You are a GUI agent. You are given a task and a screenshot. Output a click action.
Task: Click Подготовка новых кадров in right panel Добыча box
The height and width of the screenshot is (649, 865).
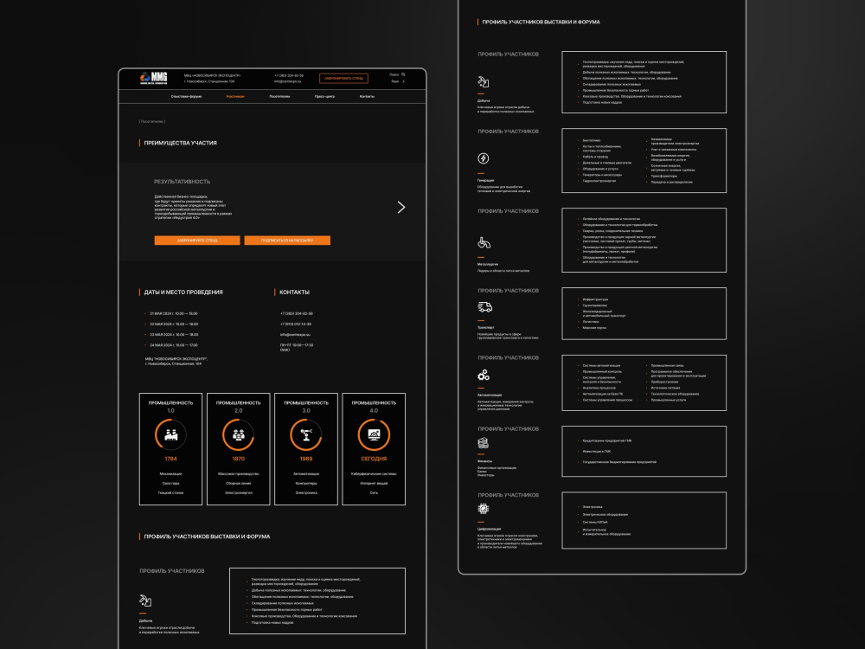pyautogui.click(x=602, y=103)
